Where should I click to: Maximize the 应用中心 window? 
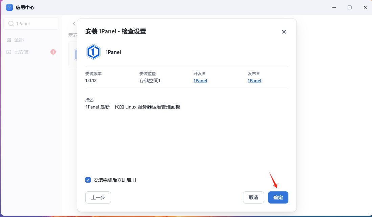(x=349, y=7)
